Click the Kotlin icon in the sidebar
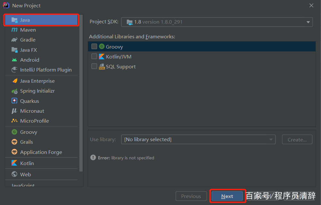Viewport: 321px width, 205px height. coord(14,163)
